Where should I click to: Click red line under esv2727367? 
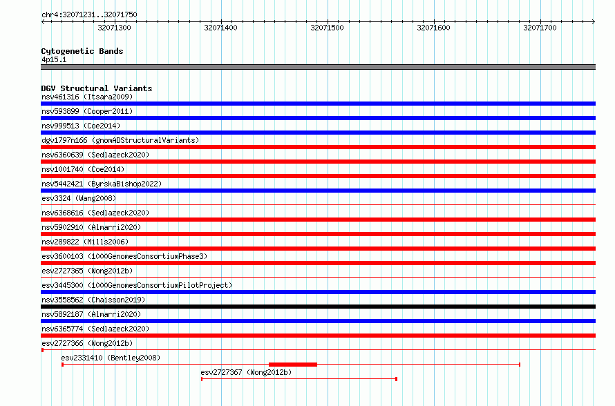[x=299, y=379]
